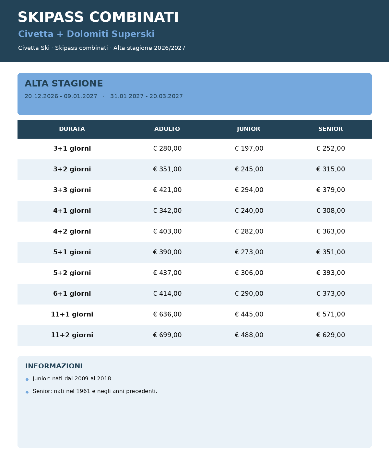Click the INFORMAZIONI section heading
This screenshot has width=389, height=460.
[54, 366]
